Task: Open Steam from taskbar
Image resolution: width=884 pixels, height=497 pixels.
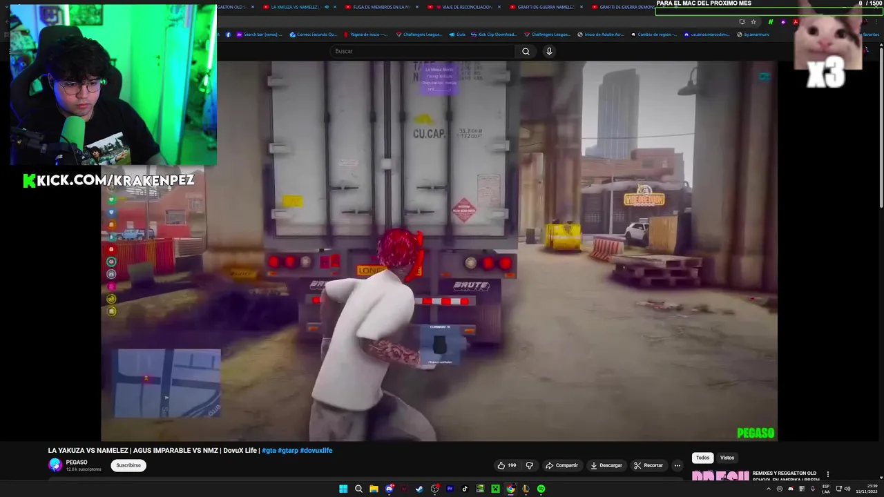Action: (x=419, y=489)
